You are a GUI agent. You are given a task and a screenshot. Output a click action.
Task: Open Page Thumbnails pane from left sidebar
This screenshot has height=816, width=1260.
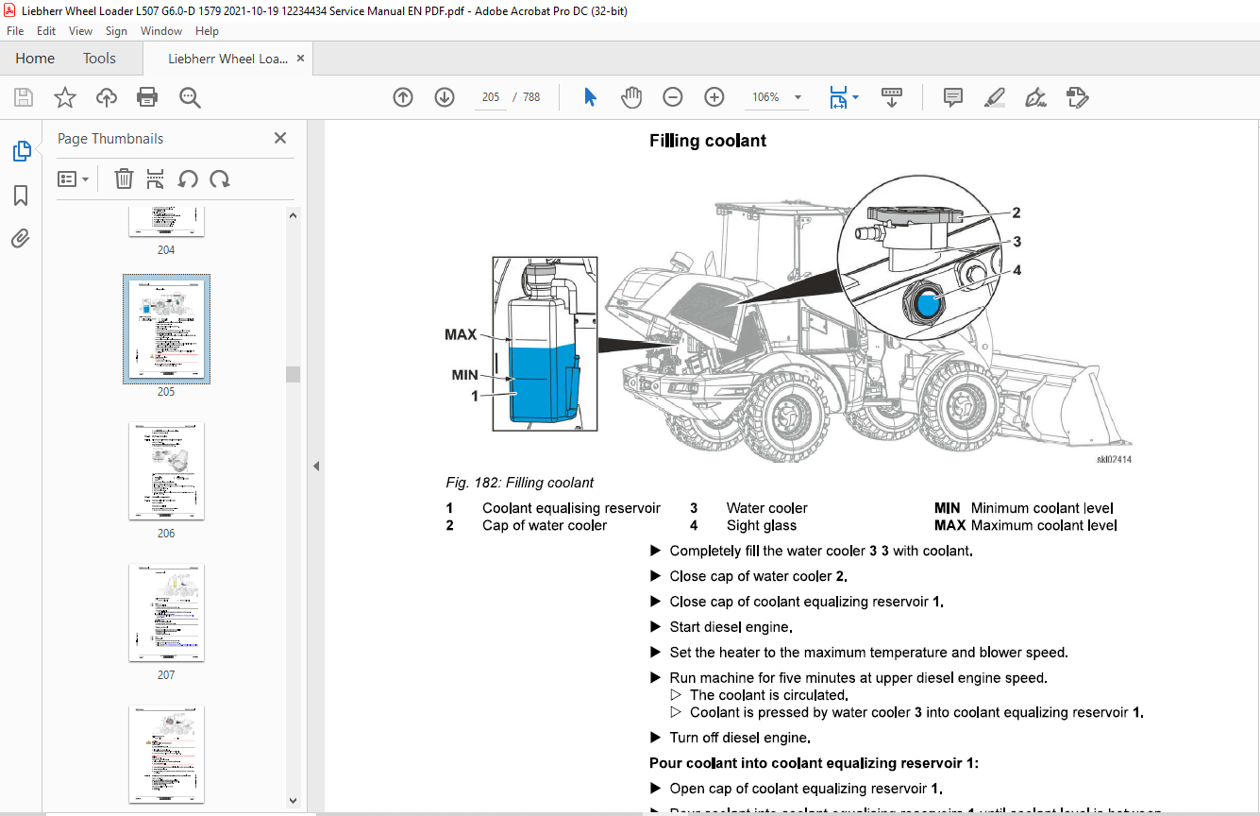(x=21, y=151)
